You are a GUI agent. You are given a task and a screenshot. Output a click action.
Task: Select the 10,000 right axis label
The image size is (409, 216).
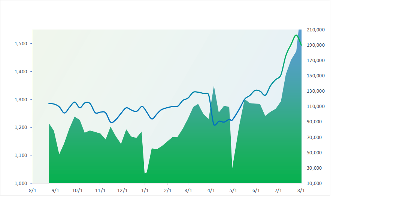(x=316, y=183)
